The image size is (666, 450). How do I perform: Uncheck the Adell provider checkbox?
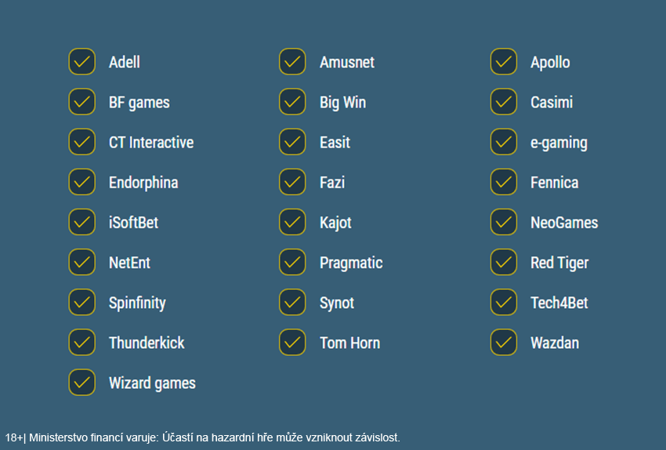(81, 62)
